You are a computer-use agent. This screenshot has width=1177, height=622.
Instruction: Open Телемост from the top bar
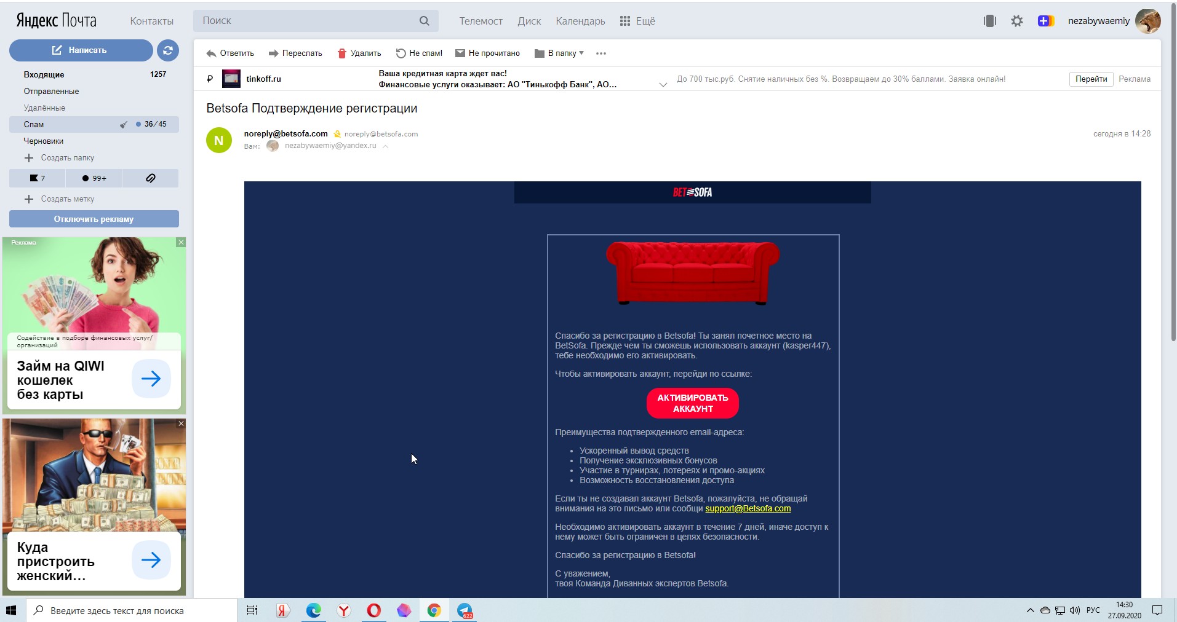coord(481,21)
